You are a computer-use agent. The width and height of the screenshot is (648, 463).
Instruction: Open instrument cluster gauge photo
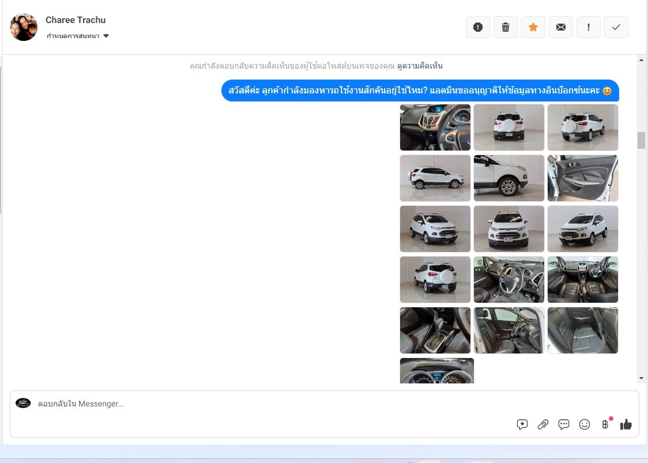tap(437, 371)
